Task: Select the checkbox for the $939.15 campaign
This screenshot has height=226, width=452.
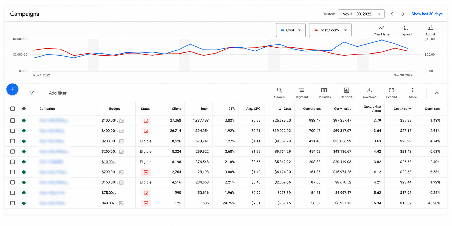Action: 12,203
